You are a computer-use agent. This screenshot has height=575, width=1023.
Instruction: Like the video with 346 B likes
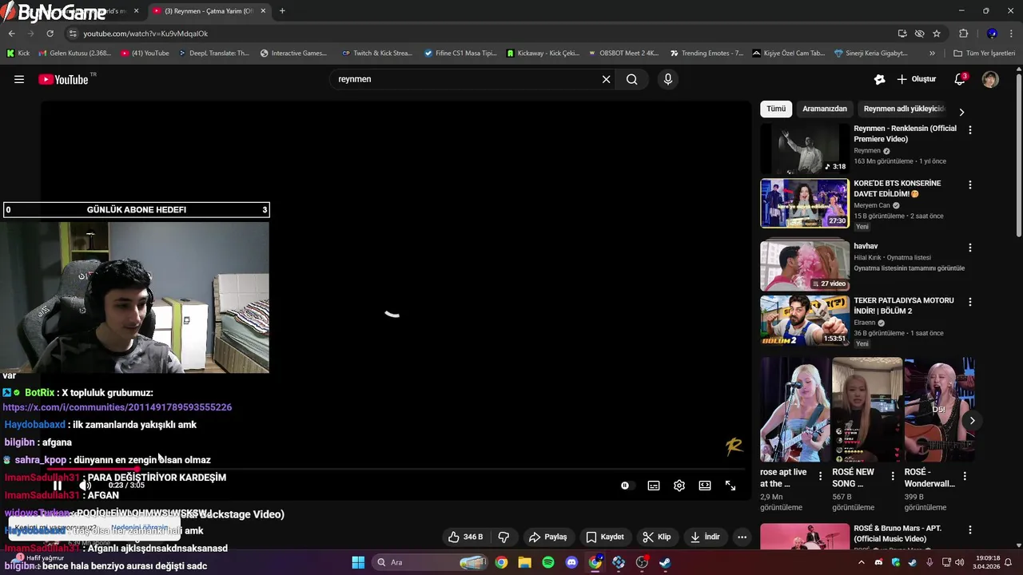[x=466, y=537]
